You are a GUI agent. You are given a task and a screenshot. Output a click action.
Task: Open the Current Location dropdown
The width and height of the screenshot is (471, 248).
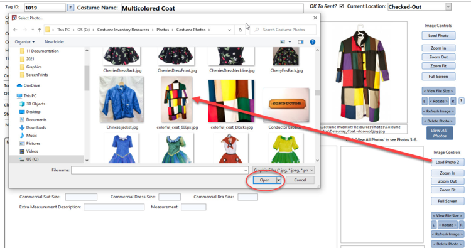click(448, 7)
